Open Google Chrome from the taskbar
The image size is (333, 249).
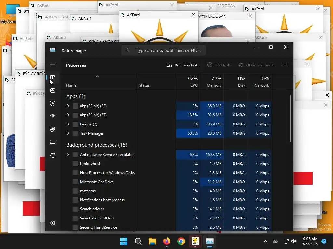181,241
